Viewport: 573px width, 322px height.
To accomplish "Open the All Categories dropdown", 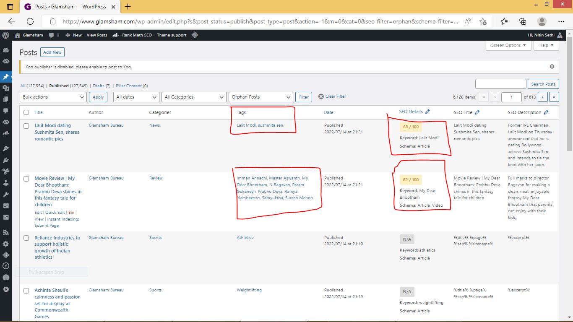I will coord(194,97).
